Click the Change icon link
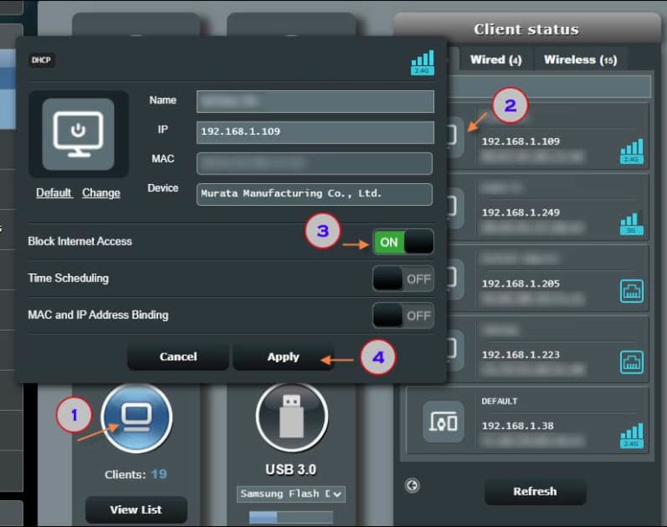The height and width of the screenshot is (527, 667). (x=102, y=193)
